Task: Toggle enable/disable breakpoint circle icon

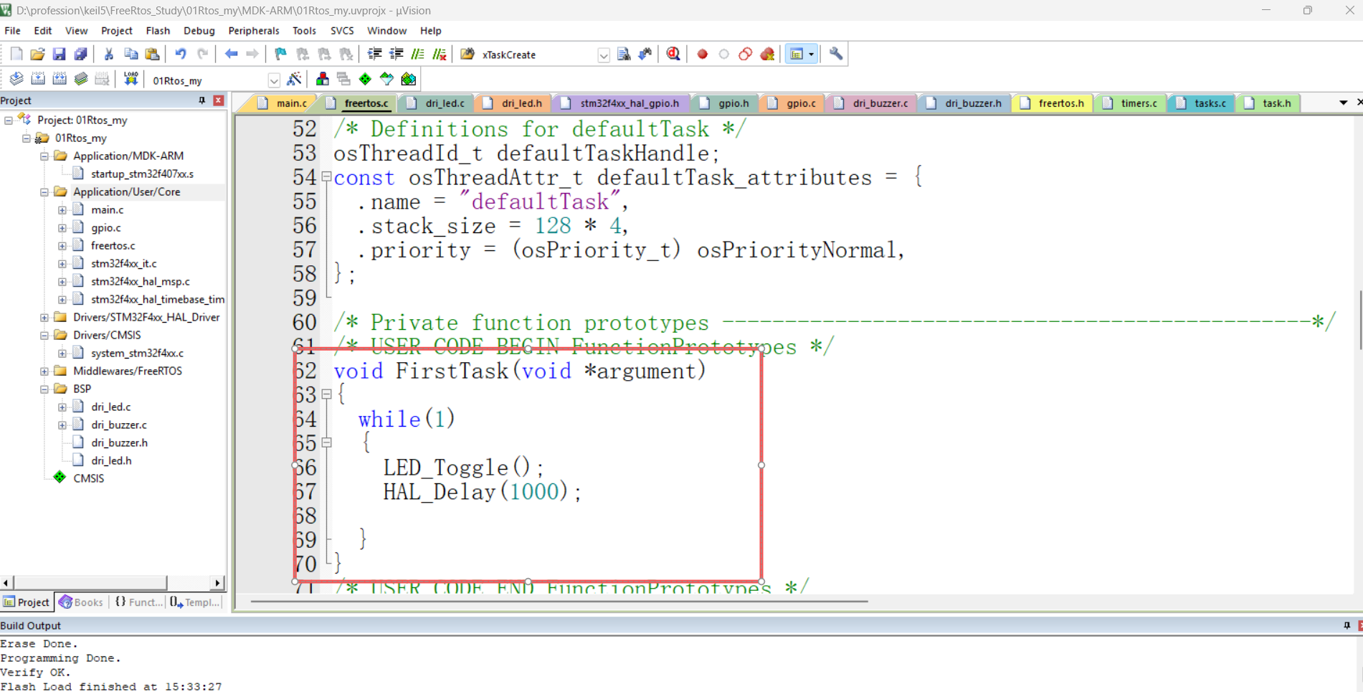Action: click(x=724, y=54)
